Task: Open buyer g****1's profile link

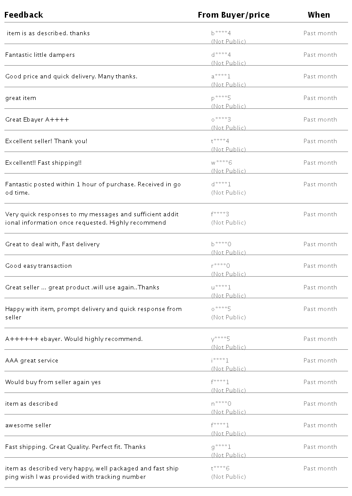Action: [221, 447]
